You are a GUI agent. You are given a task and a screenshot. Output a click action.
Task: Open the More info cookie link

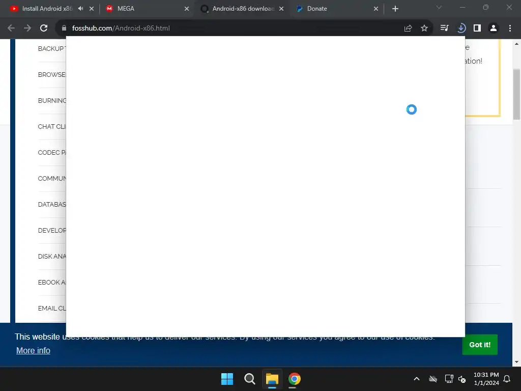tap(33, 350)
